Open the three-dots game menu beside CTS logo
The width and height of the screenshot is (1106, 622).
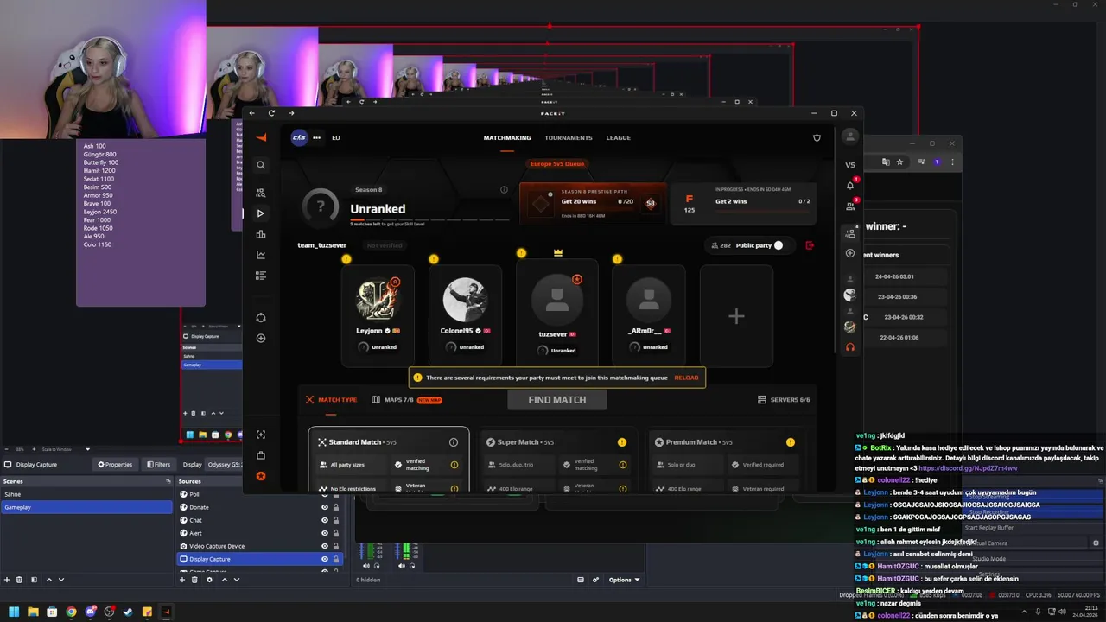pyautogui.click(x=316, y=137)
